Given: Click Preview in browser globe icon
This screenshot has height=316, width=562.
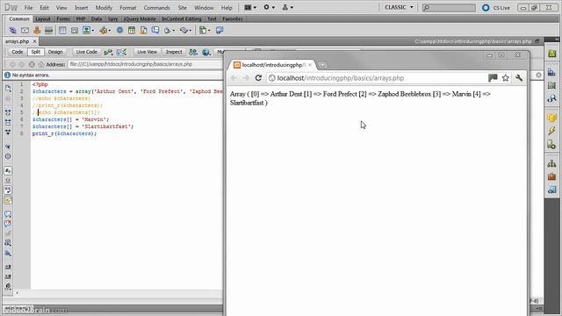Looking at the screenshot, I should [x=206, y=53].
